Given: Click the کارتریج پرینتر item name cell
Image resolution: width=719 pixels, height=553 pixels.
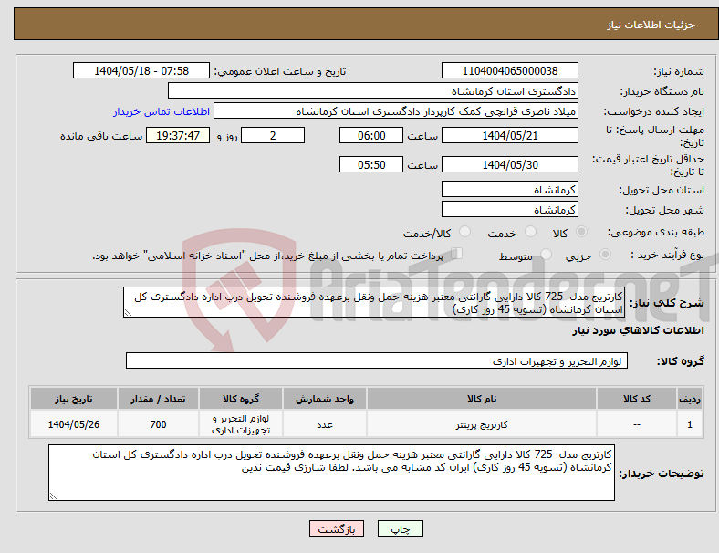Looking at the screenshot, I should [482, 424].
